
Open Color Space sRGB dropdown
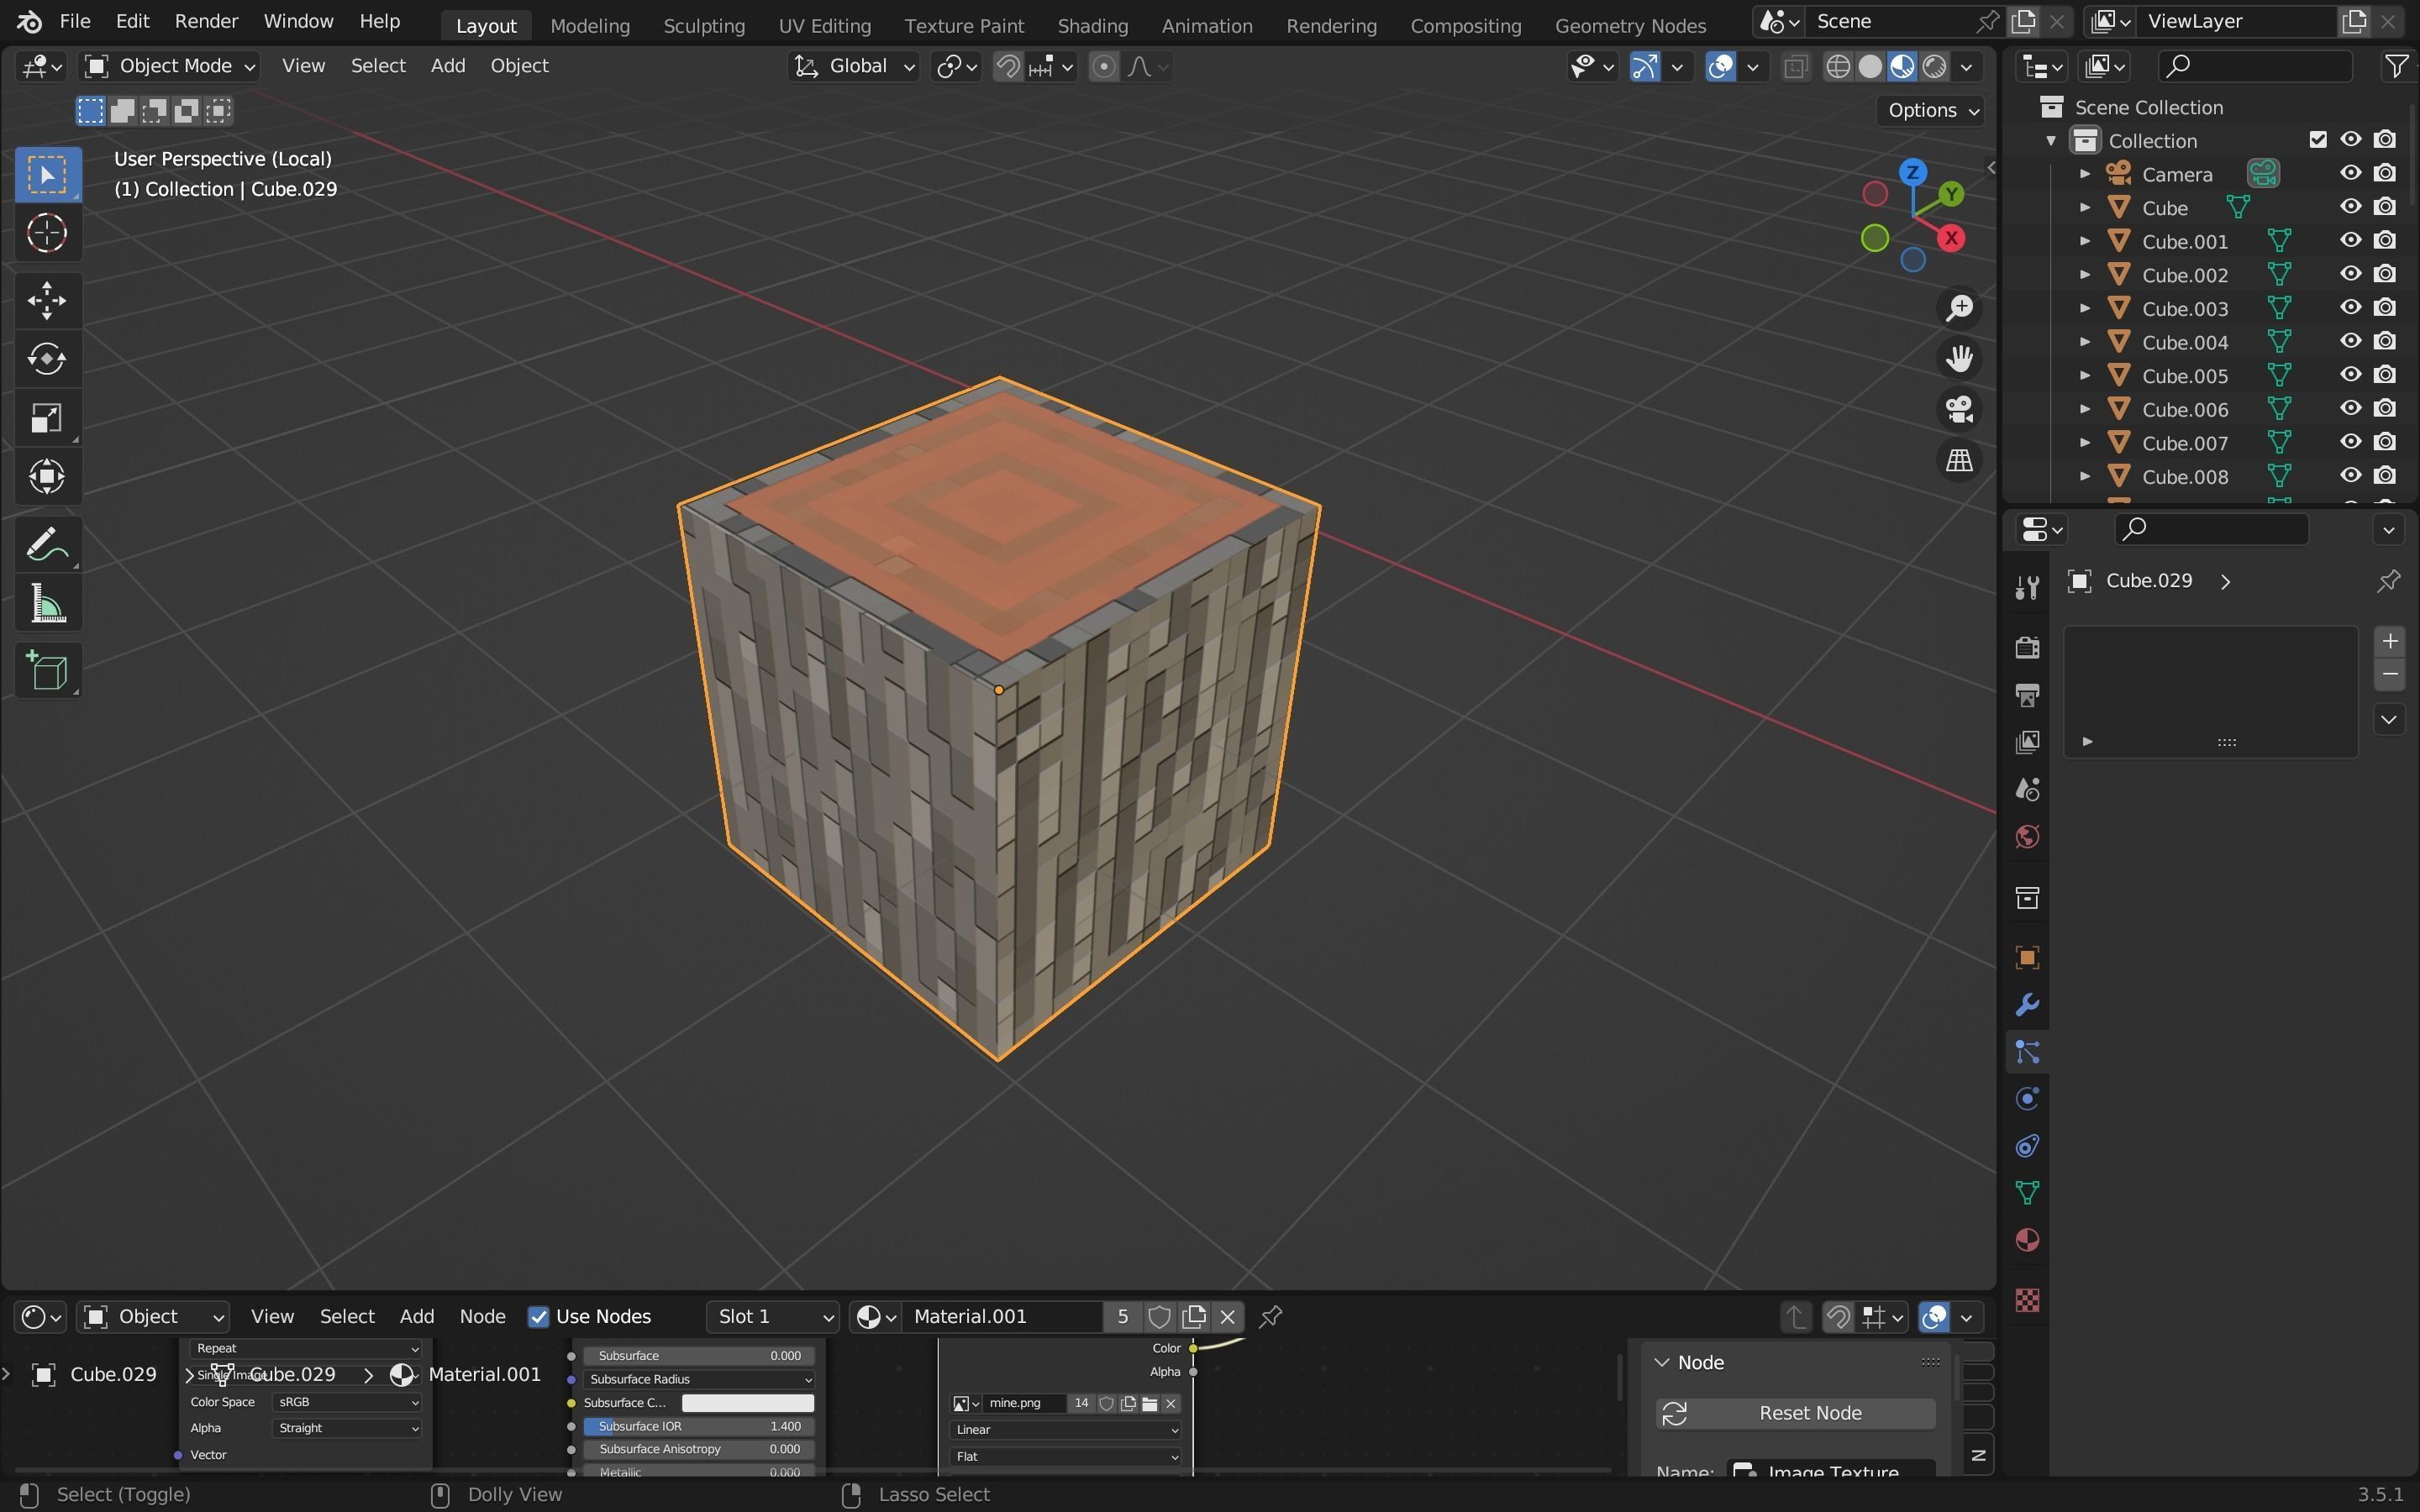tap(346, 1402)
